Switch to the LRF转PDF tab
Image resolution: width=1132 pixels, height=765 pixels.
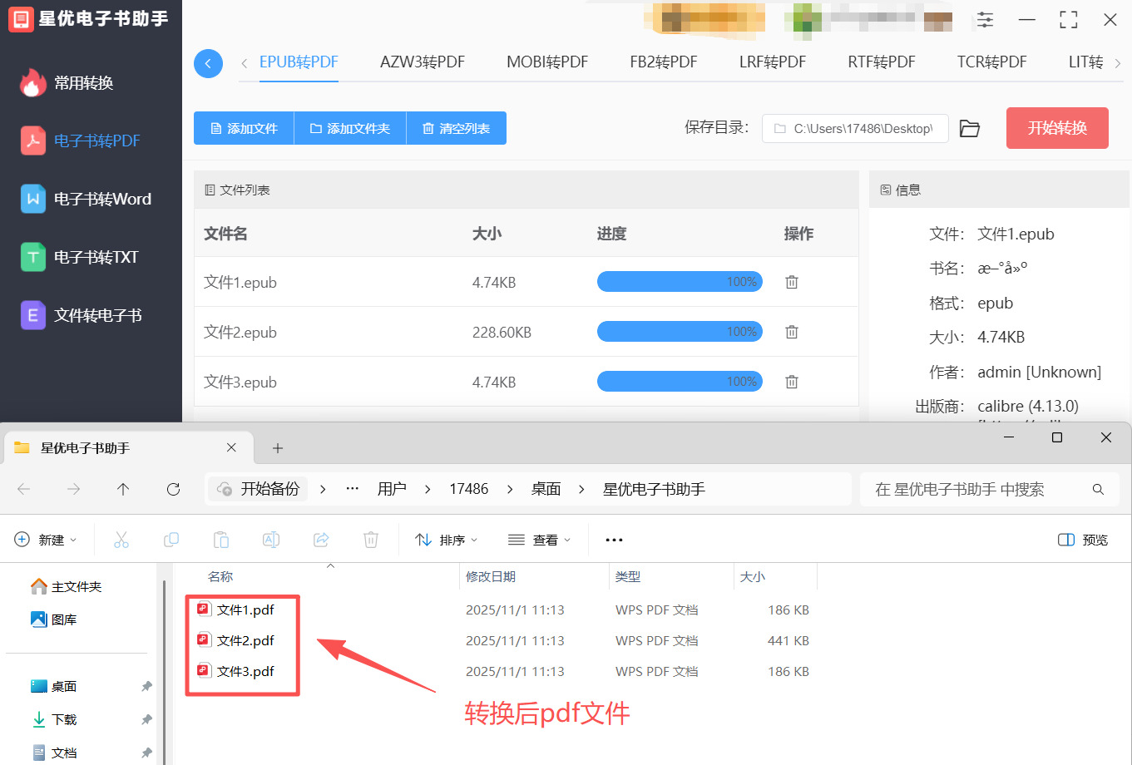(x=773, y=62)
